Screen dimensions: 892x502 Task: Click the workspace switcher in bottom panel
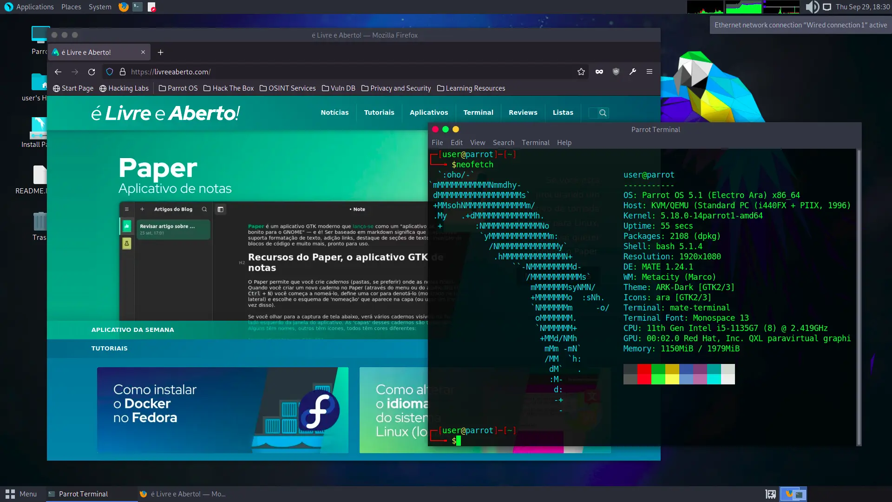pos(794,494)
